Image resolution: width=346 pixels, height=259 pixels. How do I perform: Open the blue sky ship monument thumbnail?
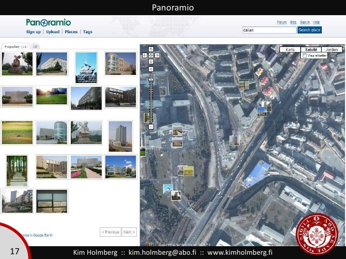click(x=86, y=68)
